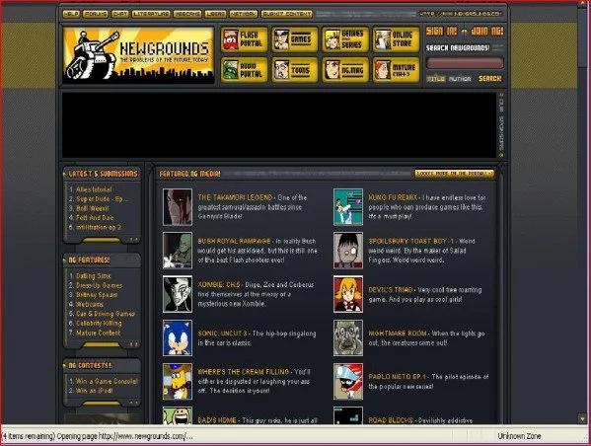Select Author search mode
The height and width of the screenshot is (446, 591).
460,79
